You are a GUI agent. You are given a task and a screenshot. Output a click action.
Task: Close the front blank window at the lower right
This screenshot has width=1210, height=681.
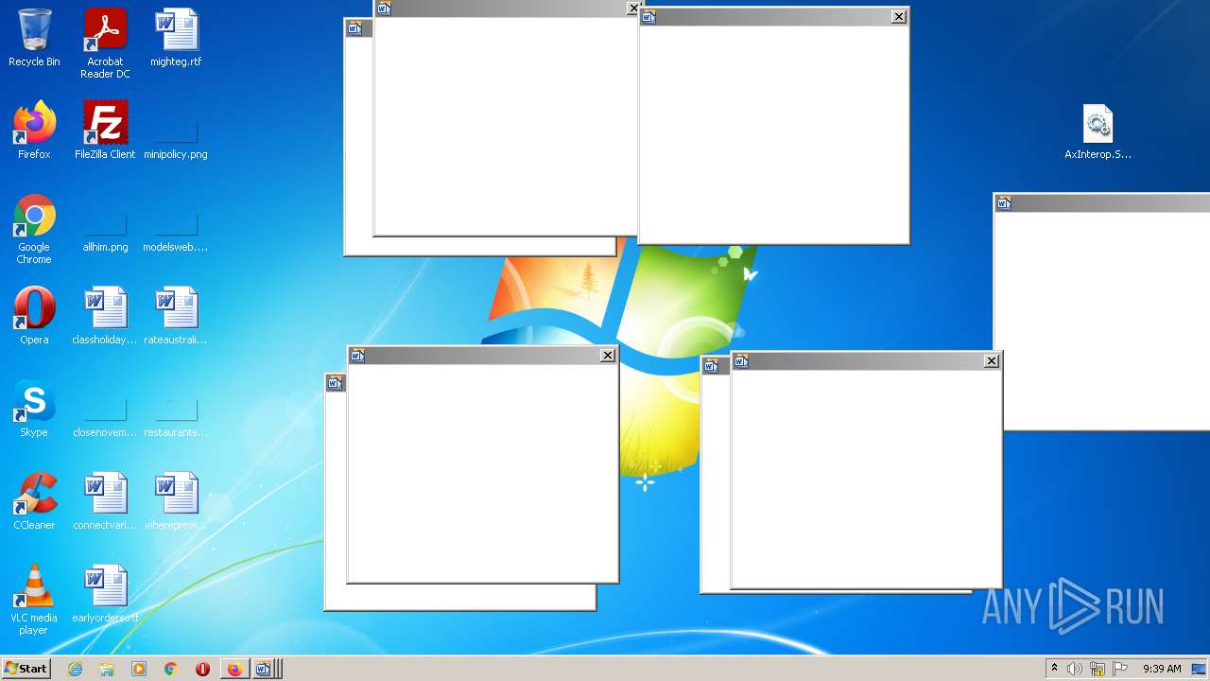[x=992, y=361]
